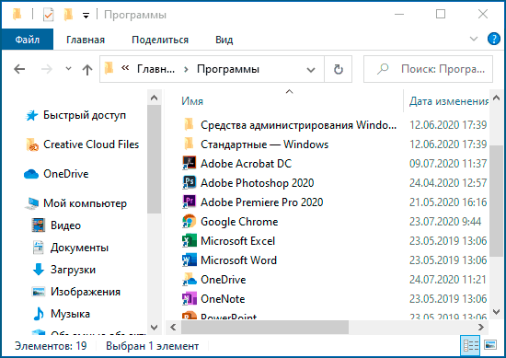Screen dimensions: 506x358
Task: Click the Google Chrome shortcut icon
Action: [x=190, y=222]
